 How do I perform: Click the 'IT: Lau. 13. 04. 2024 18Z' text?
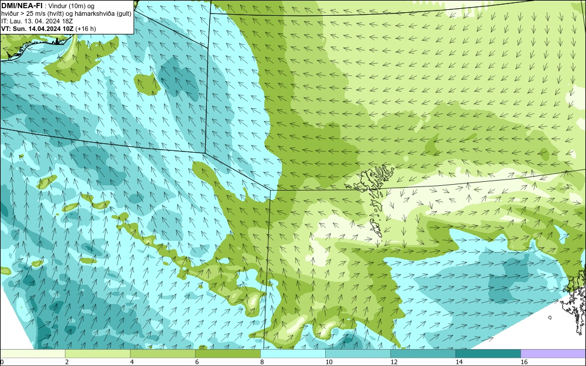click(37, 21)
